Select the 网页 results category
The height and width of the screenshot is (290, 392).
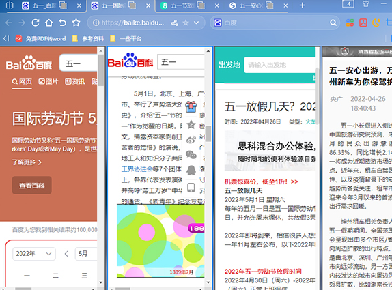tap(22, 81)
